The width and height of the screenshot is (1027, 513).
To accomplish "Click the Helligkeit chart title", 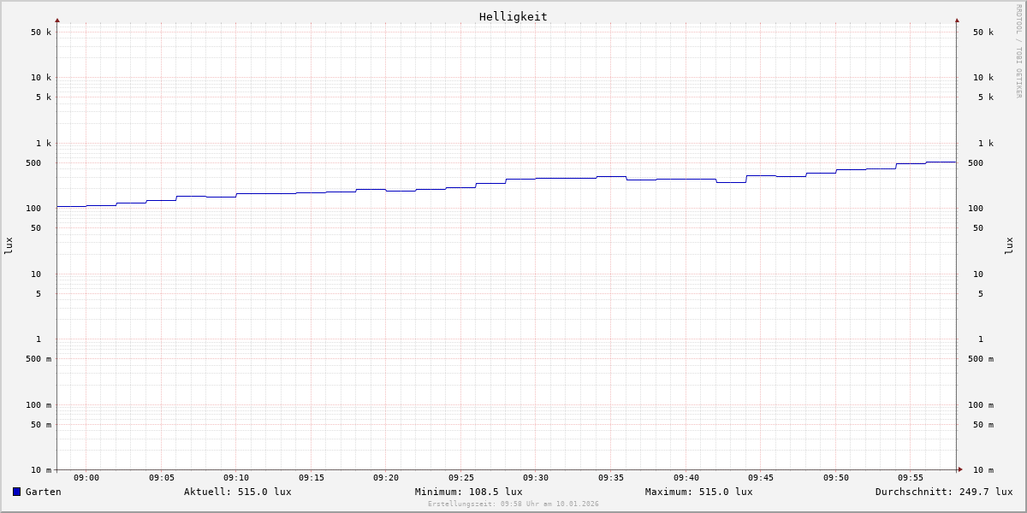I will tap(513, 16).
